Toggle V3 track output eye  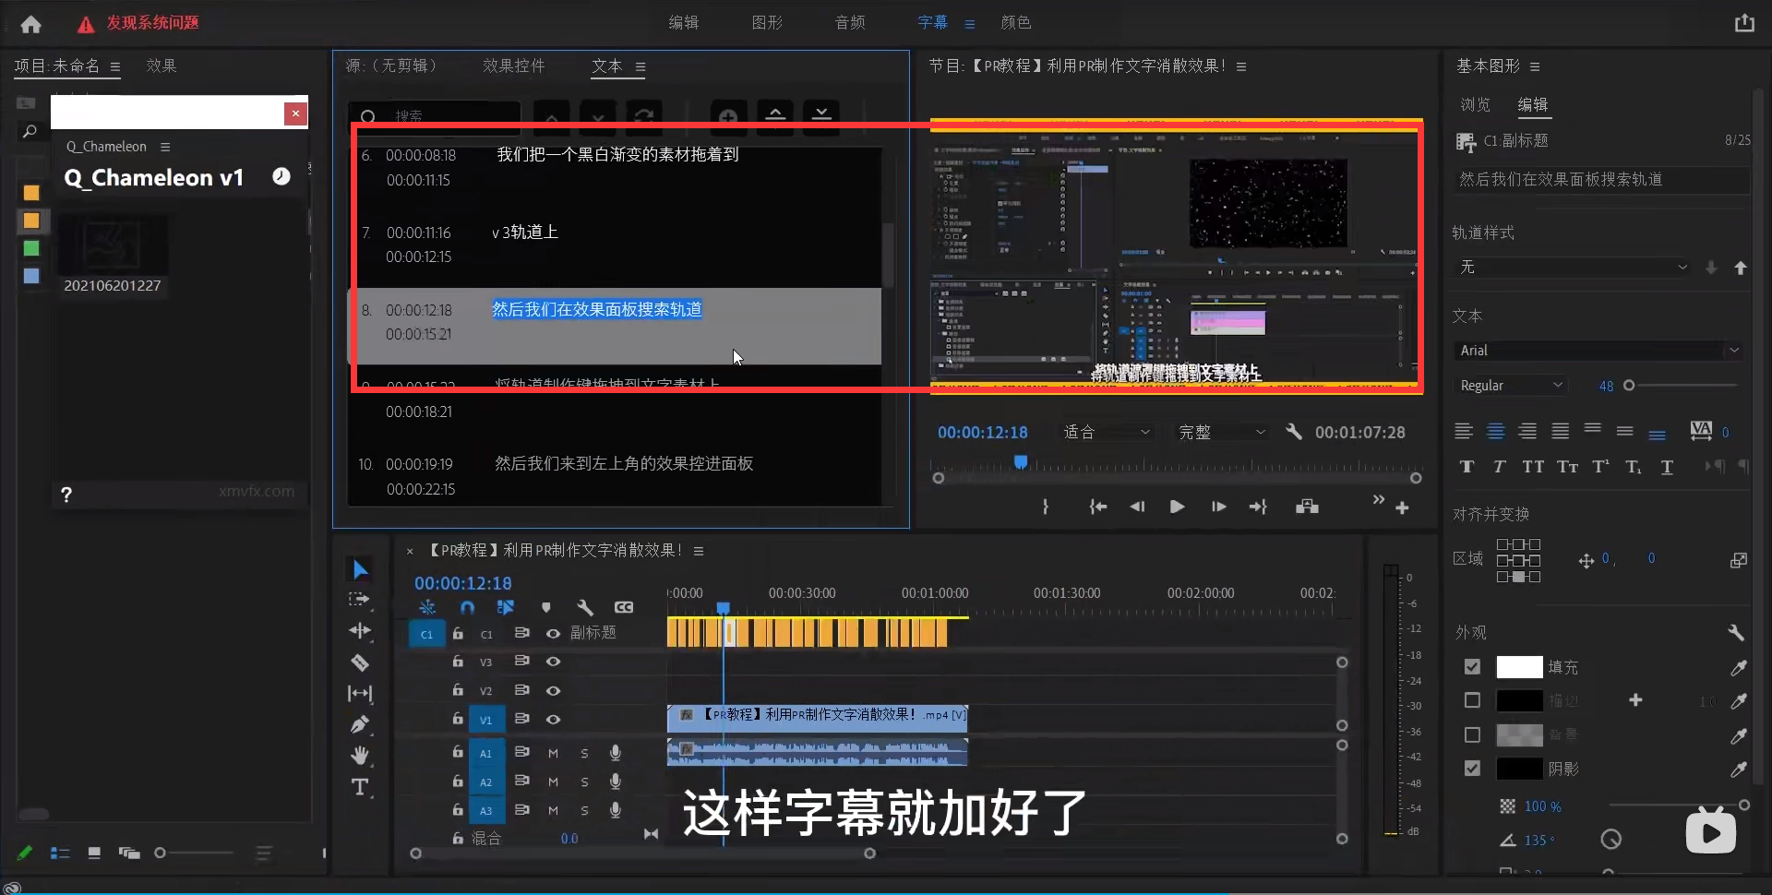553,662
